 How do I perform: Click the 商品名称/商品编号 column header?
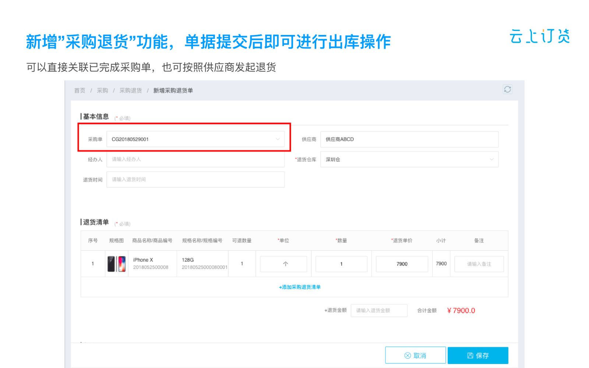pos(152,241)
